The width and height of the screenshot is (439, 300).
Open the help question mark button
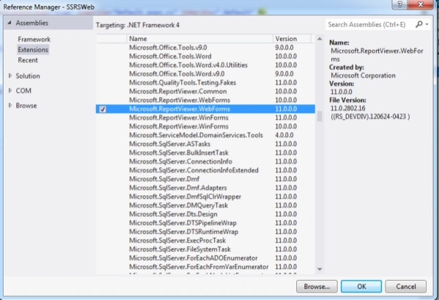[x=399, y=4]
